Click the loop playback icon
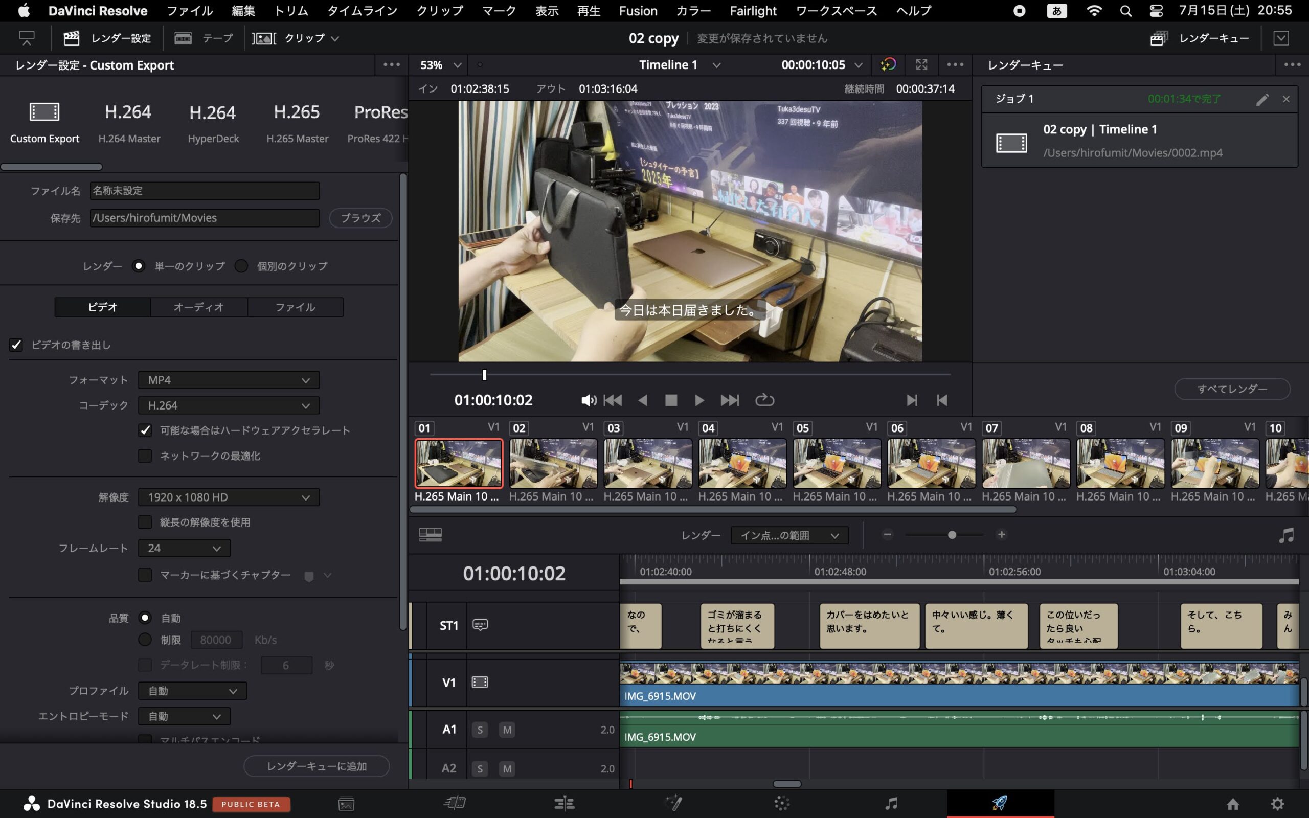The width and height of the screenshot is (1309, 818). (764, 400)
